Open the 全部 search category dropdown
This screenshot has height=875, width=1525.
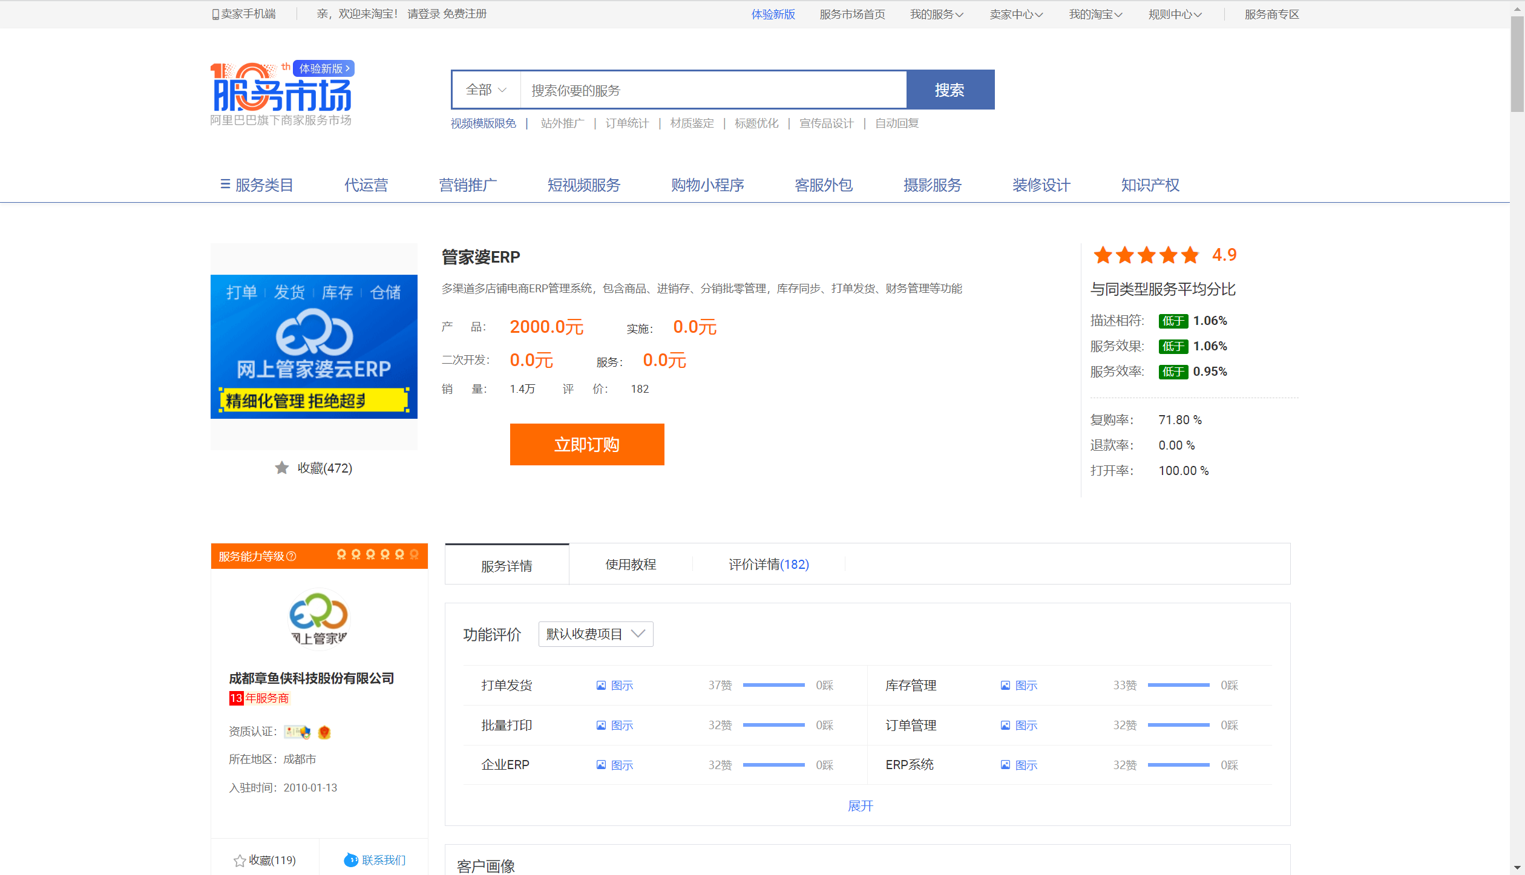486,90
